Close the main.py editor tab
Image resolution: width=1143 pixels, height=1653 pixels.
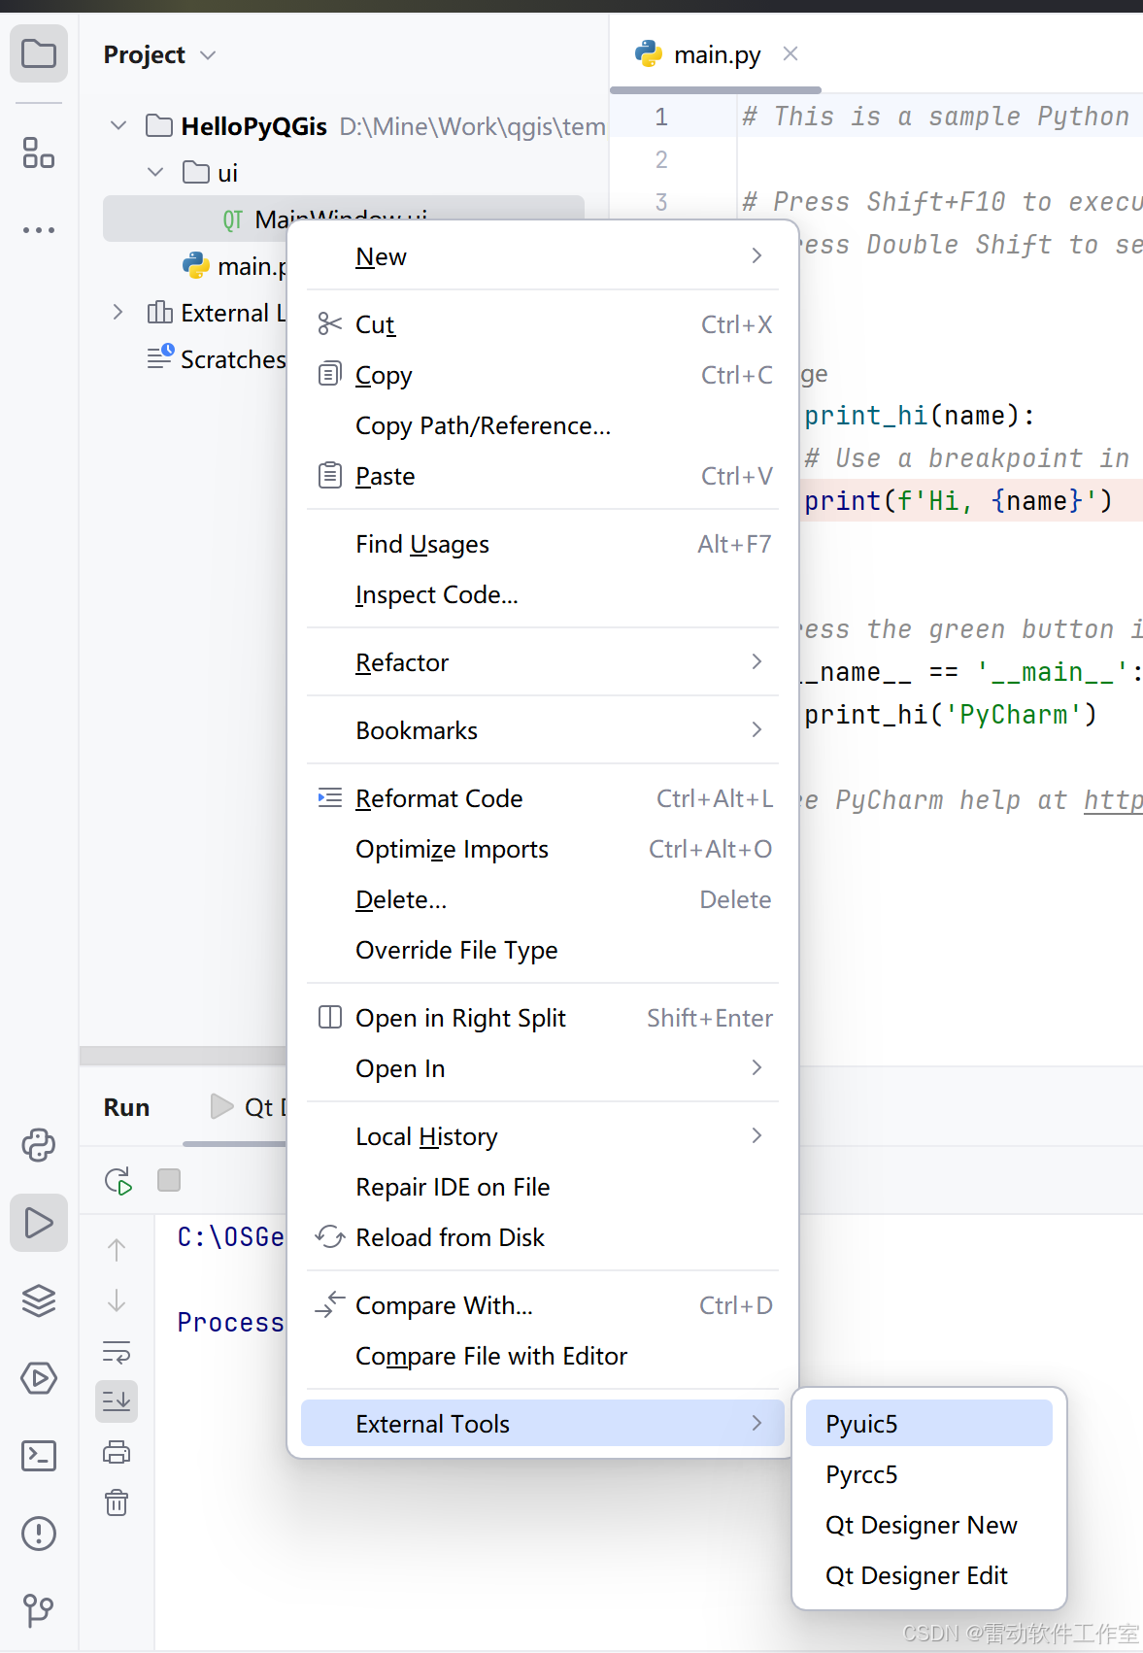click(x=790, y=53)
